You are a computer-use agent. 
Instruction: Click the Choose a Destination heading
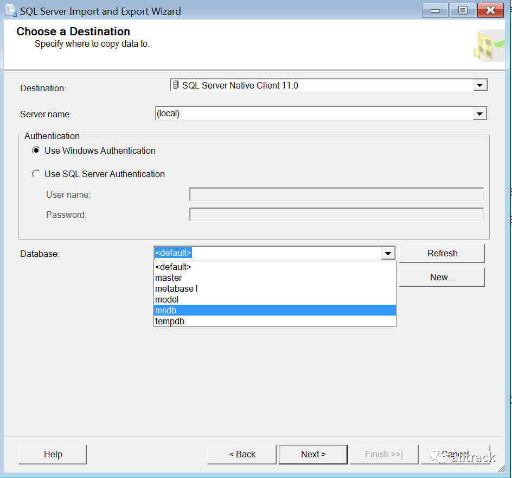pyautogui.click(x=73, y=32)
